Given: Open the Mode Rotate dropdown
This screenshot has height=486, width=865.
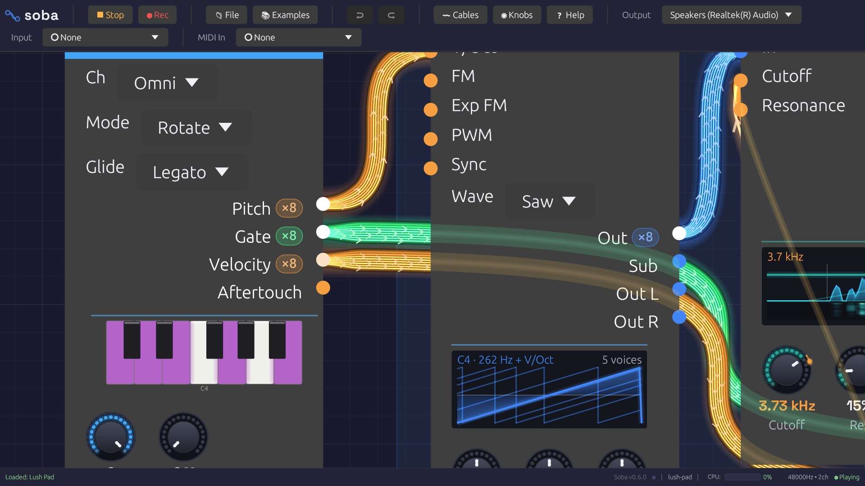Looking at the screenshot, I should [196, 127].
